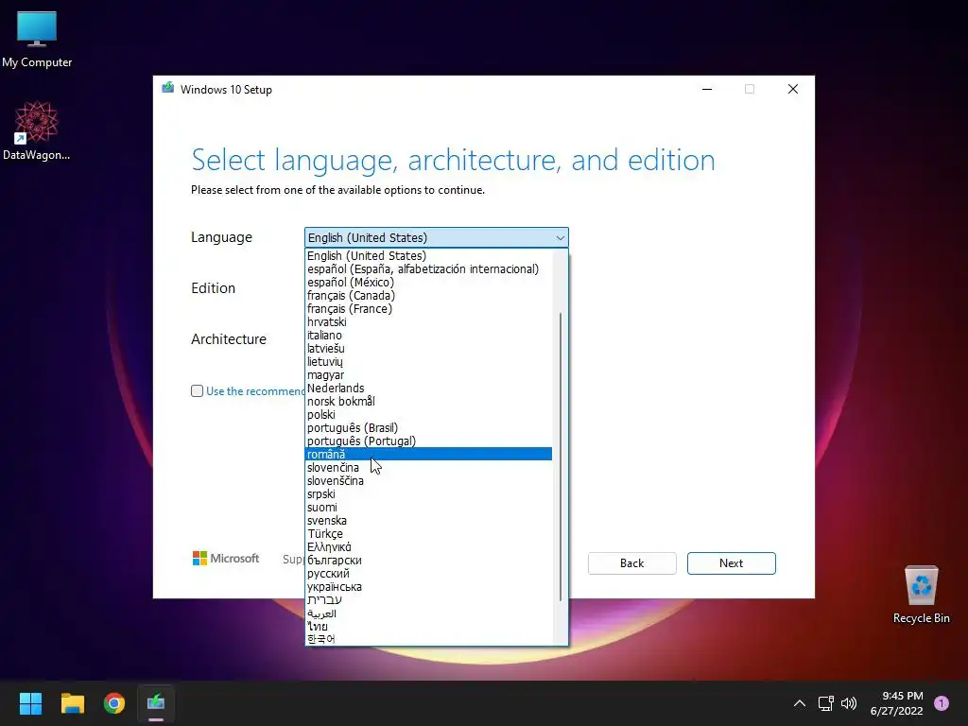Choose français (Canada) language
968x726 pixels.
click(x=428, y=296)
